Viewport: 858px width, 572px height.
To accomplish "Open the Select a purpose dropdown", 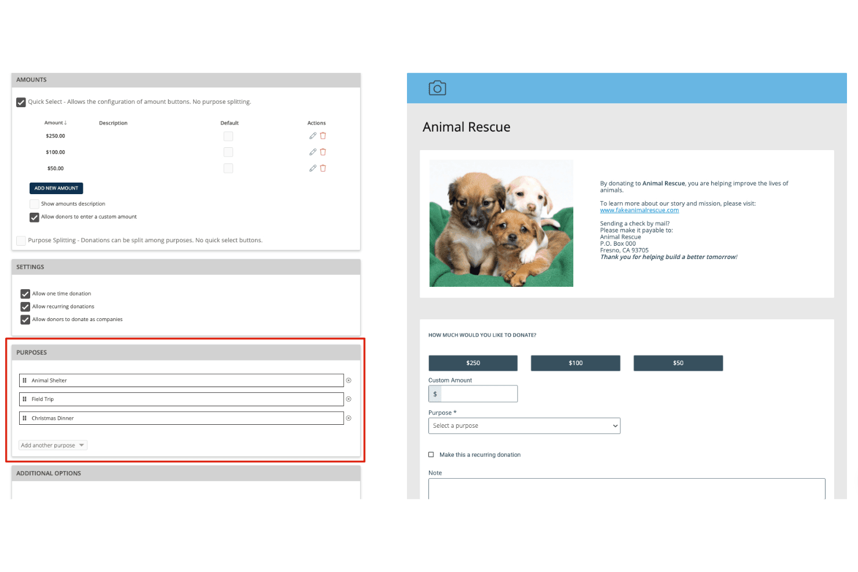I will coord(524,426).
